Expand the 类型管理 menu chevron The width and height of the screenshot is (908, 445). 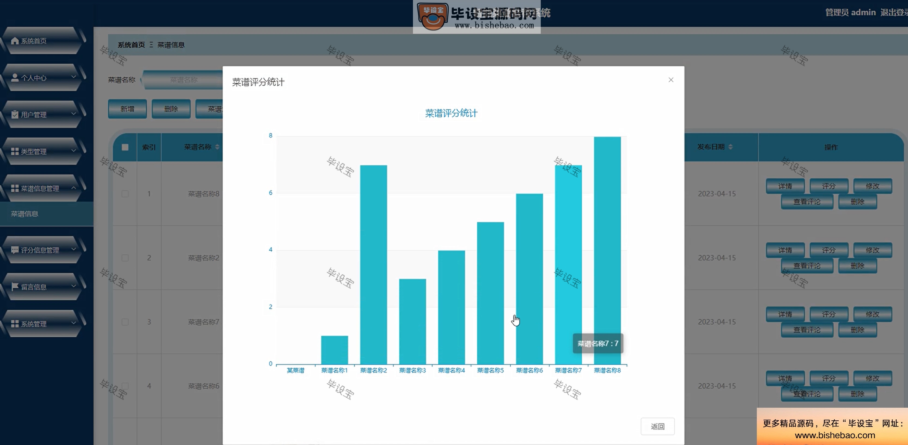(74, 151)
